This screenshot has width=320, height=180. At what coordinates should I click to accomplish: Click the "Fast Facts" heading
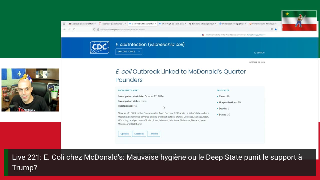coord(223,90)
